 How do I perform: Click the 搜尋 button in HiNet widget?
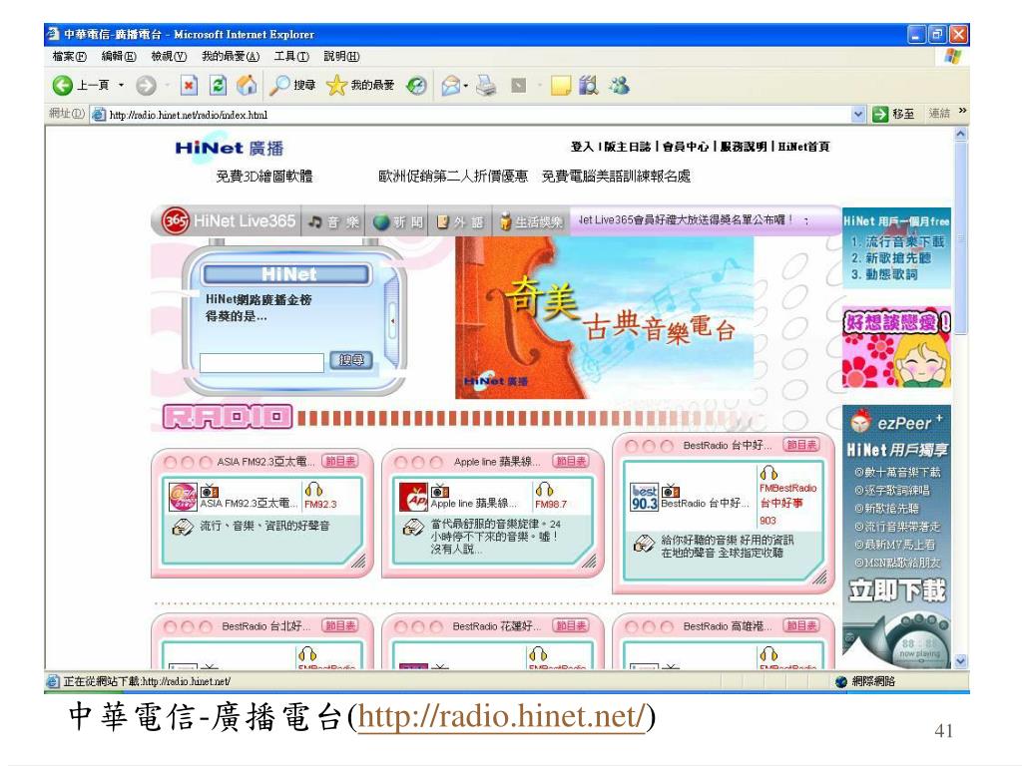[351, 359]
